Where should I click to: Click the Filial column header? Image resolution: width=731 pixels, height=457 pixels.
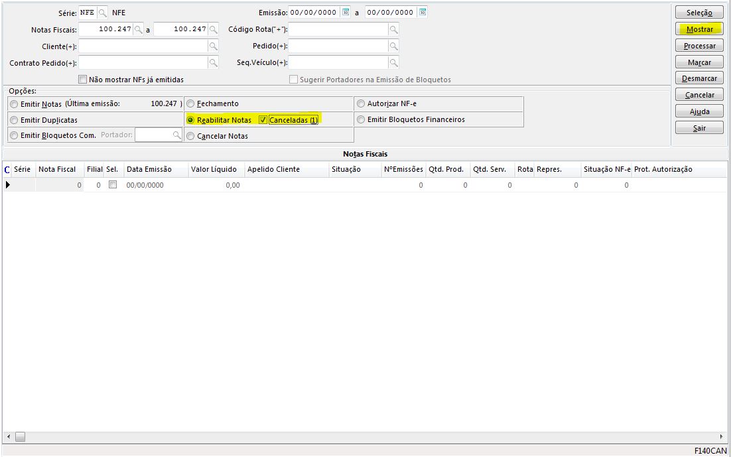[x=95, y=169]
